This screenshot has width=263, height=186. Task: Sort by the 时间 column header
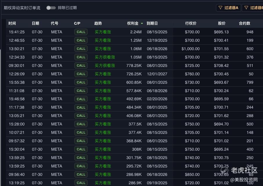click(12, 23)
